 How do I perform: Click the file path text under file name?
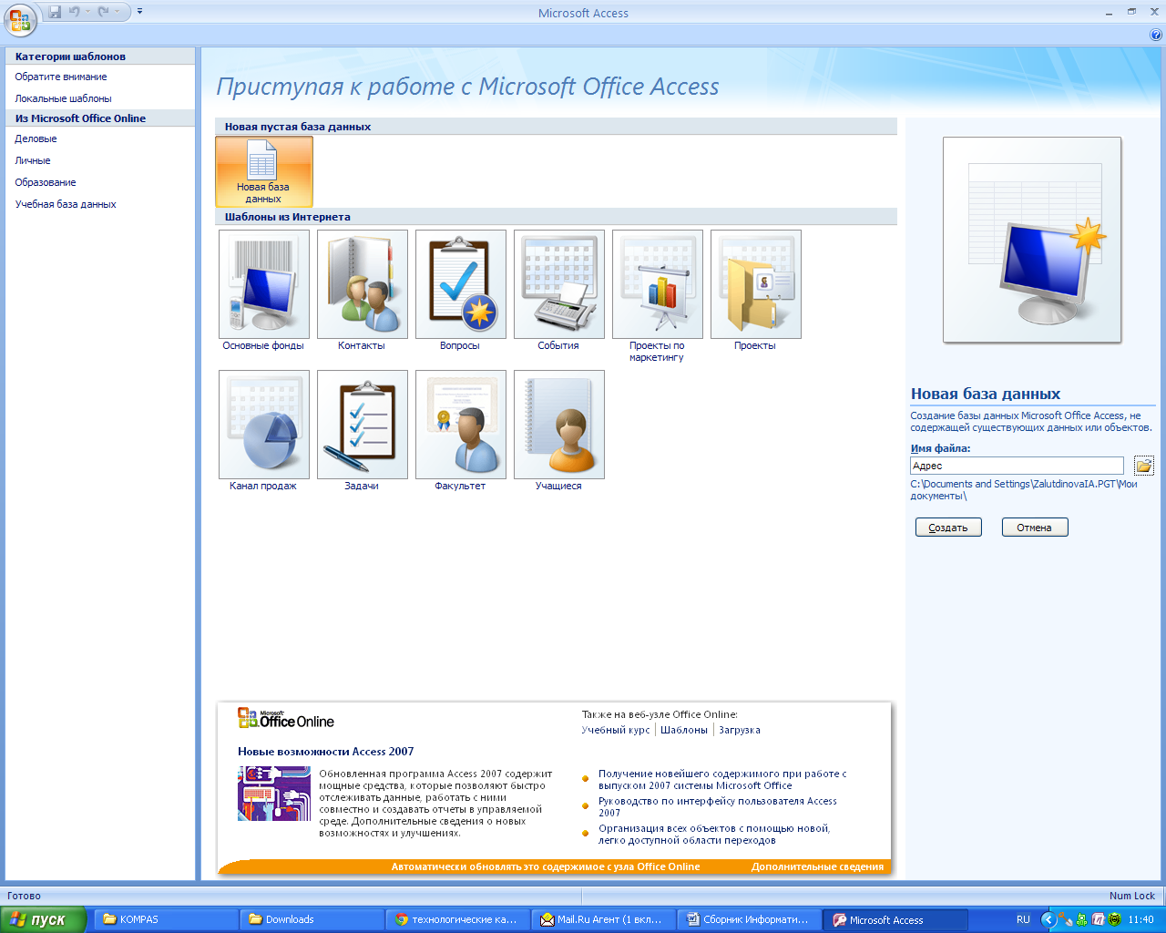1024,490
